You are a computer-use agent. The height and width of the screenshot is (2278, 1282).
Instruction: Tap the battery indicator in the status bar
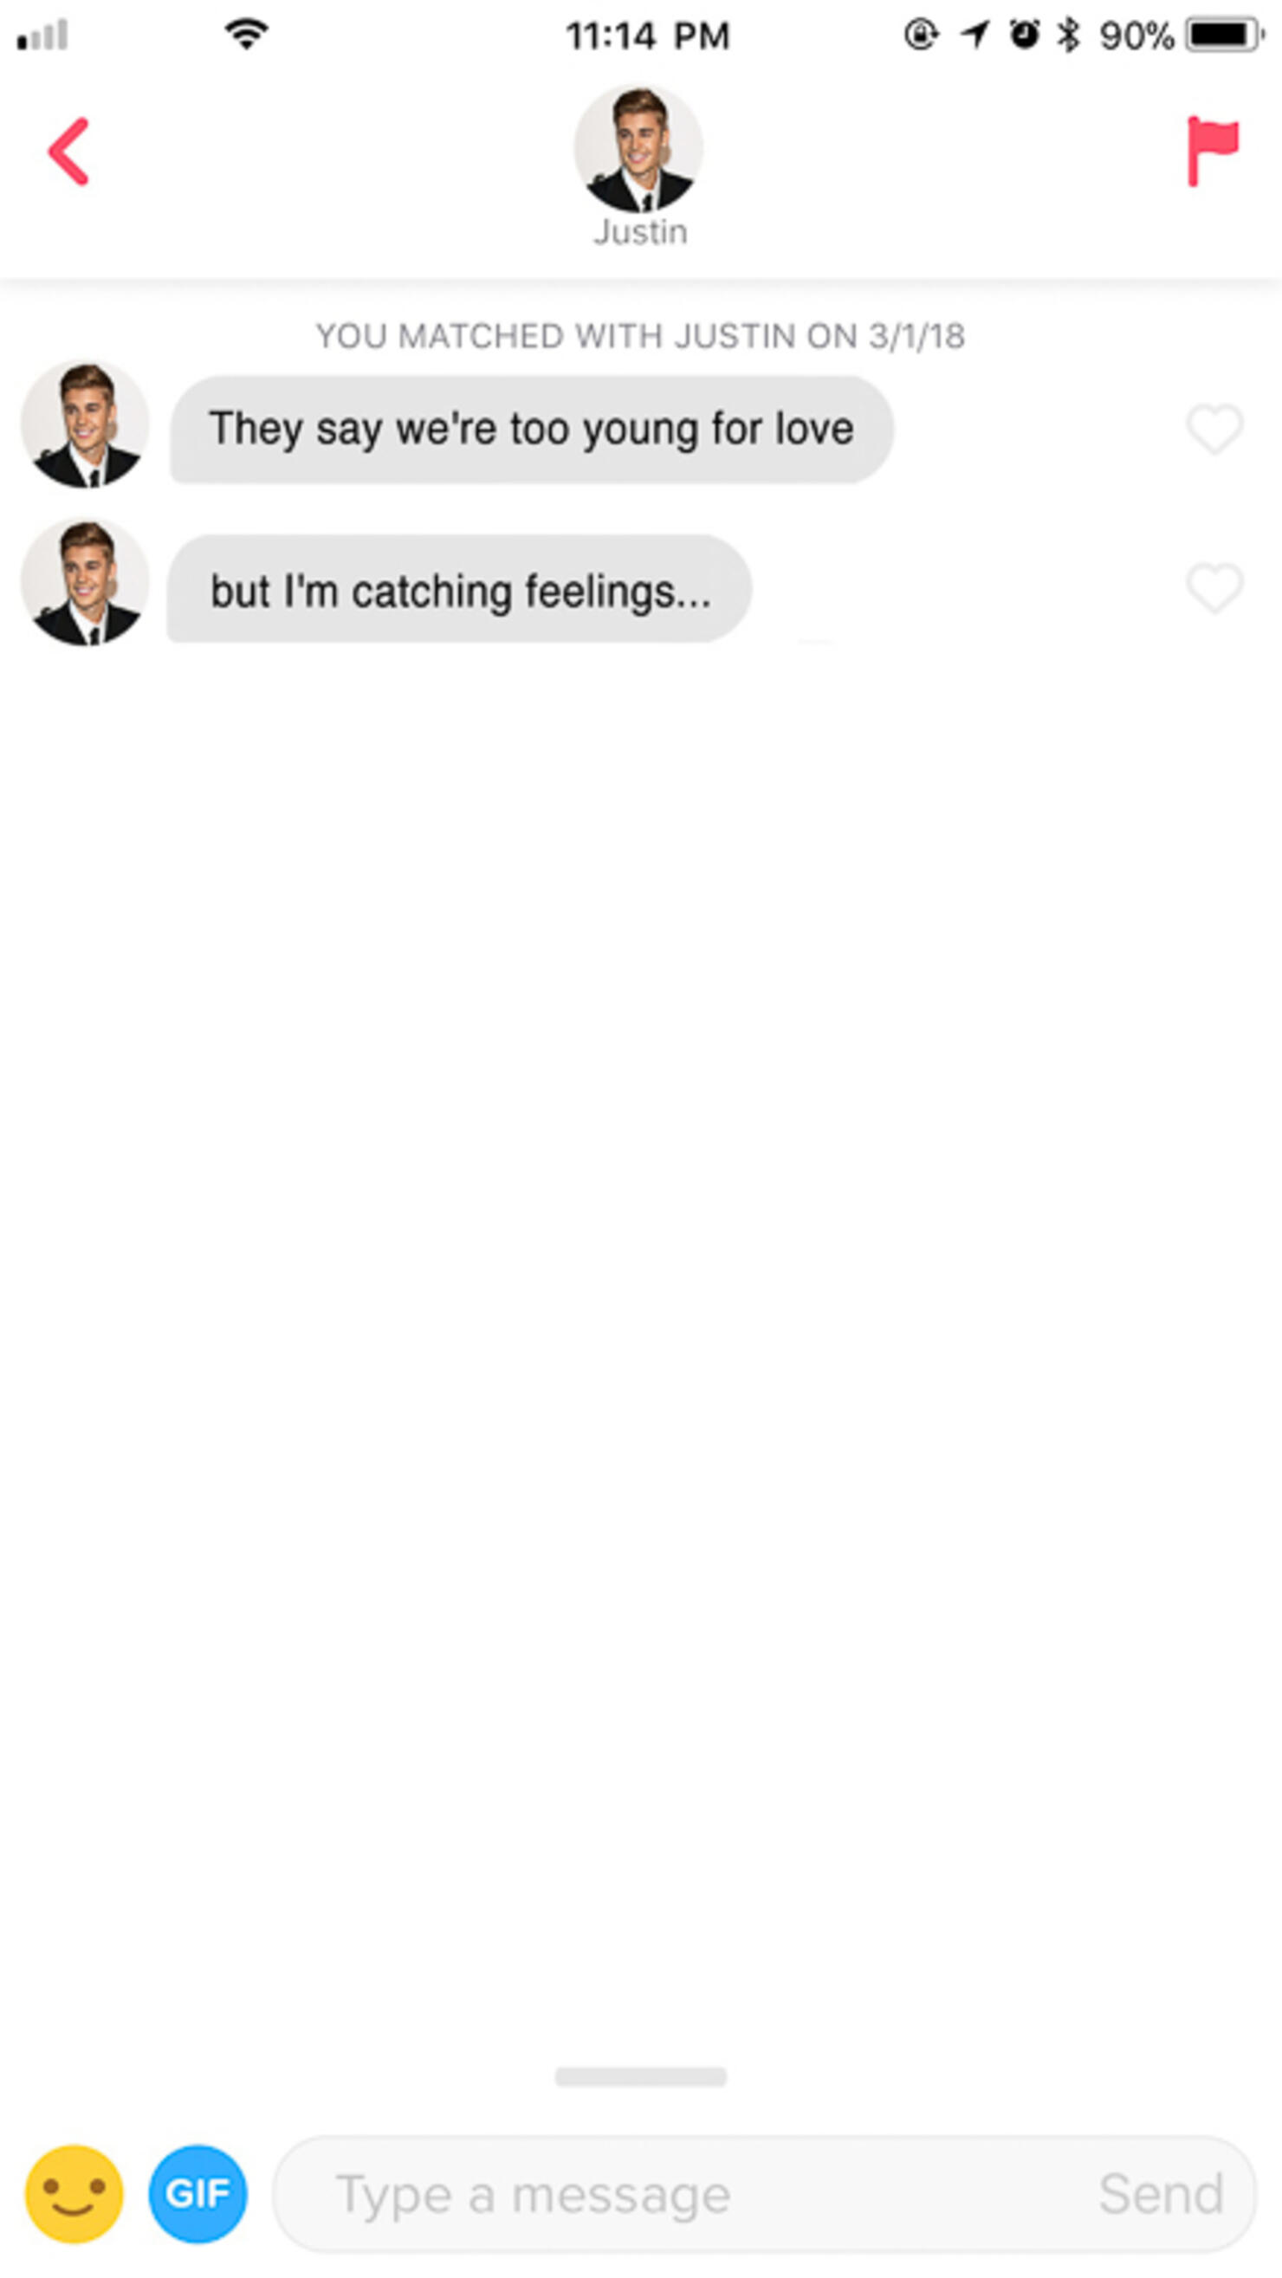coord(1226,35)
